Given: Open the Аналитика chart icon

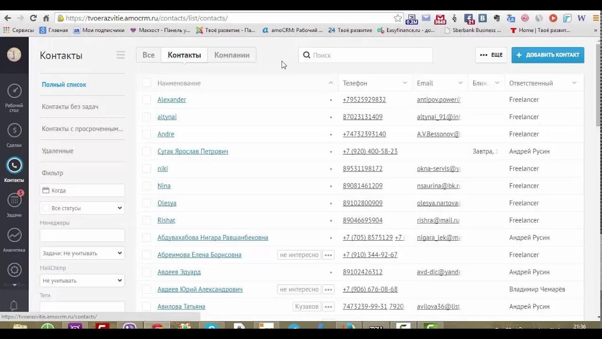Looking at the screenshot, I should click(x=14, y=235).
